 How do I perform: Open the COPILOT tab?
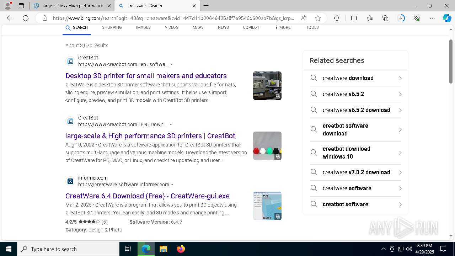[x=251, y=28]
